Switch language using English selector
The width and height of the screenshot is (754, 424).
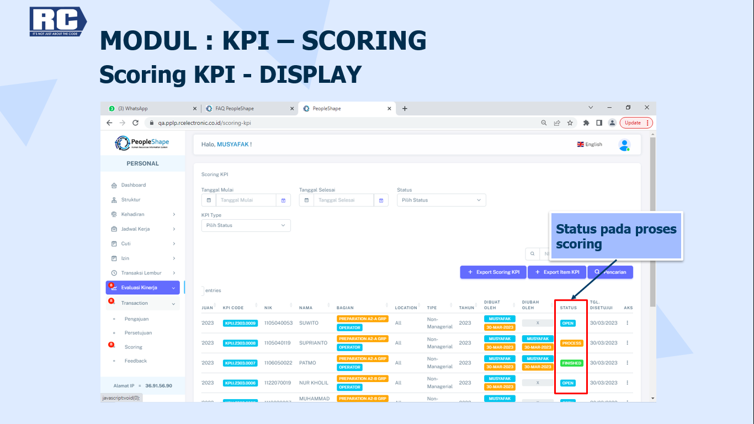click(x=590, y=145)
